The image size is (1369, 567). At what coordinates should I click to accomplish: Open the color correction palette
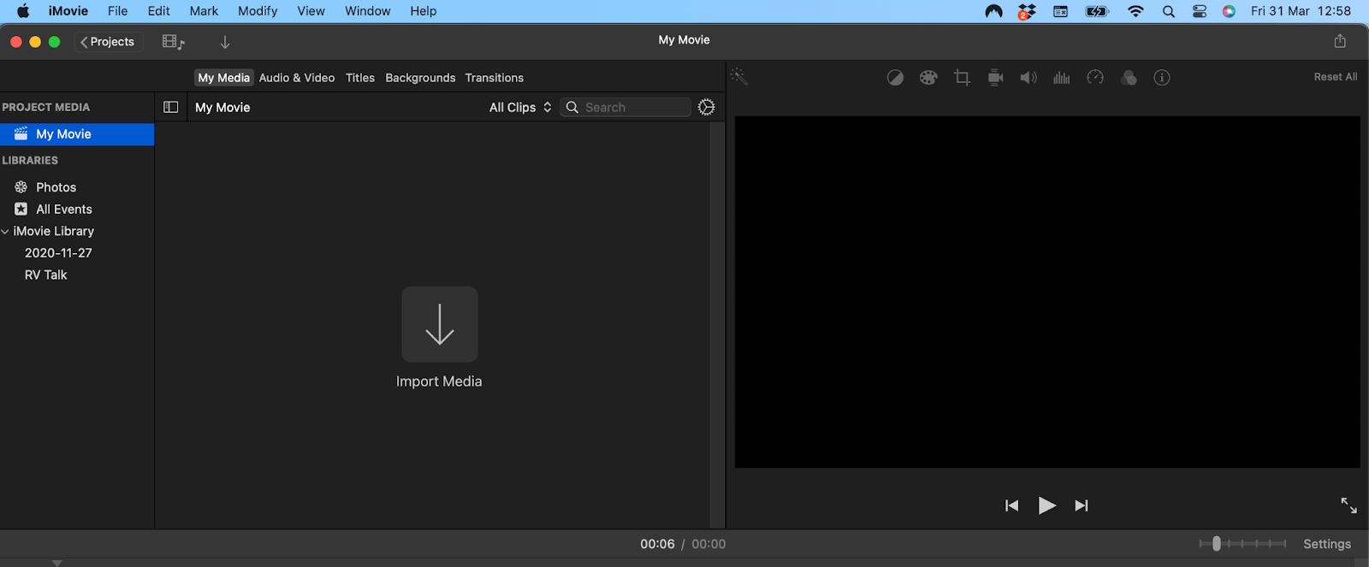(x=928, y=78)
